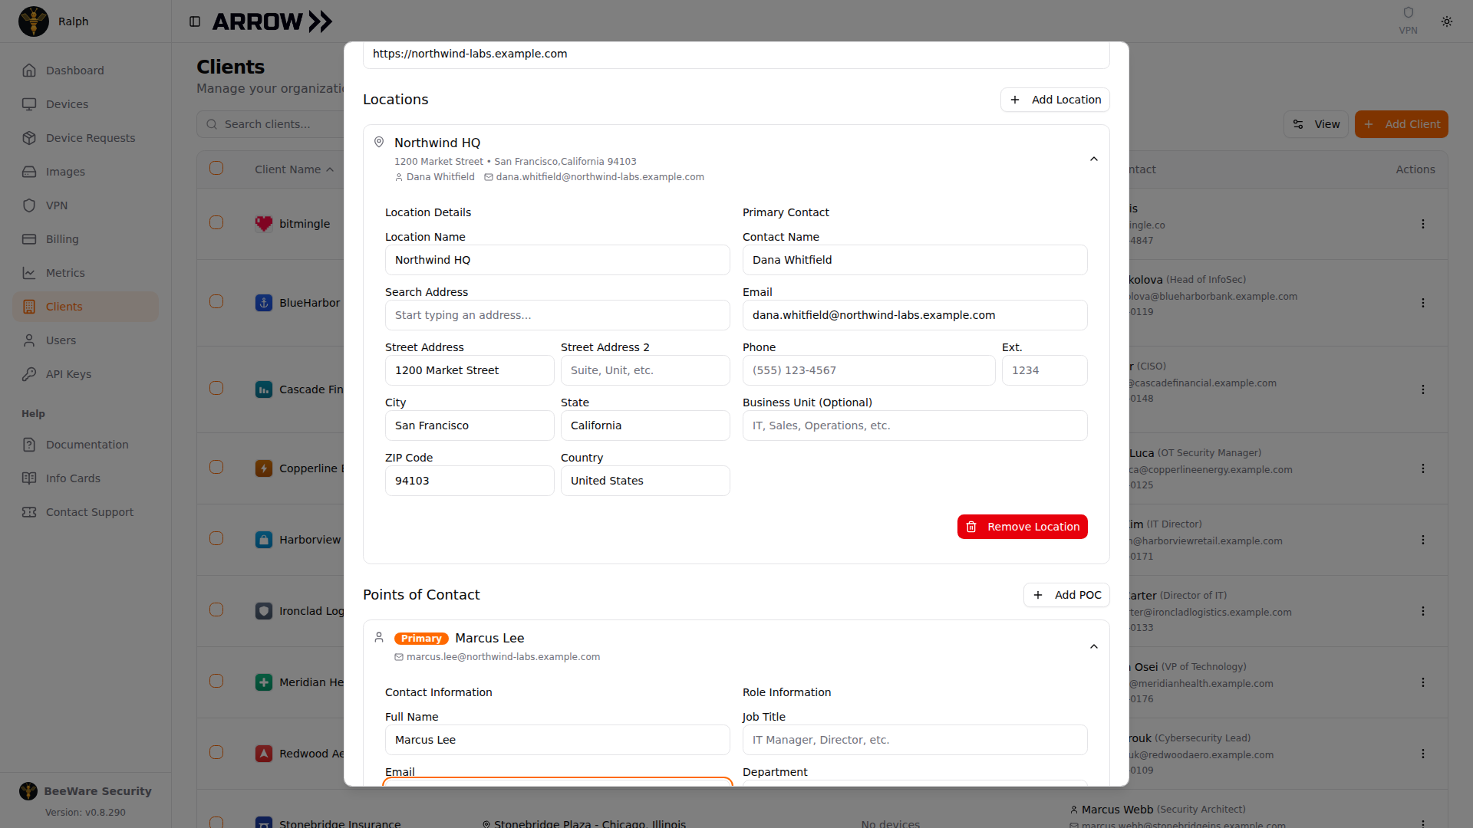Open actions menu for BlueHarbor row

[x=1422, y=303]
